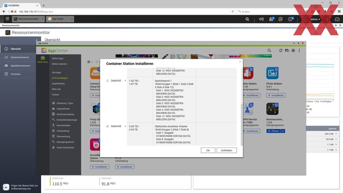
Task: Click the Photo Station app icon
Action: point(272,73)
